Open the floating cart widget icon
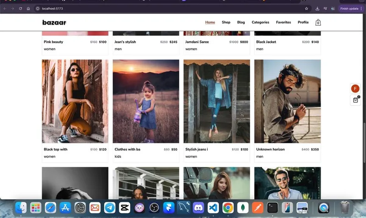The width and height of the screenshot is (366, 218). pyautogui.click(x=355, y=100)
